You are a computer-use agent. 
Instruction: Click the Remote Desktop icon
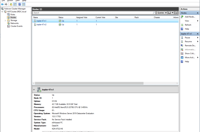[x=182, y=46]
